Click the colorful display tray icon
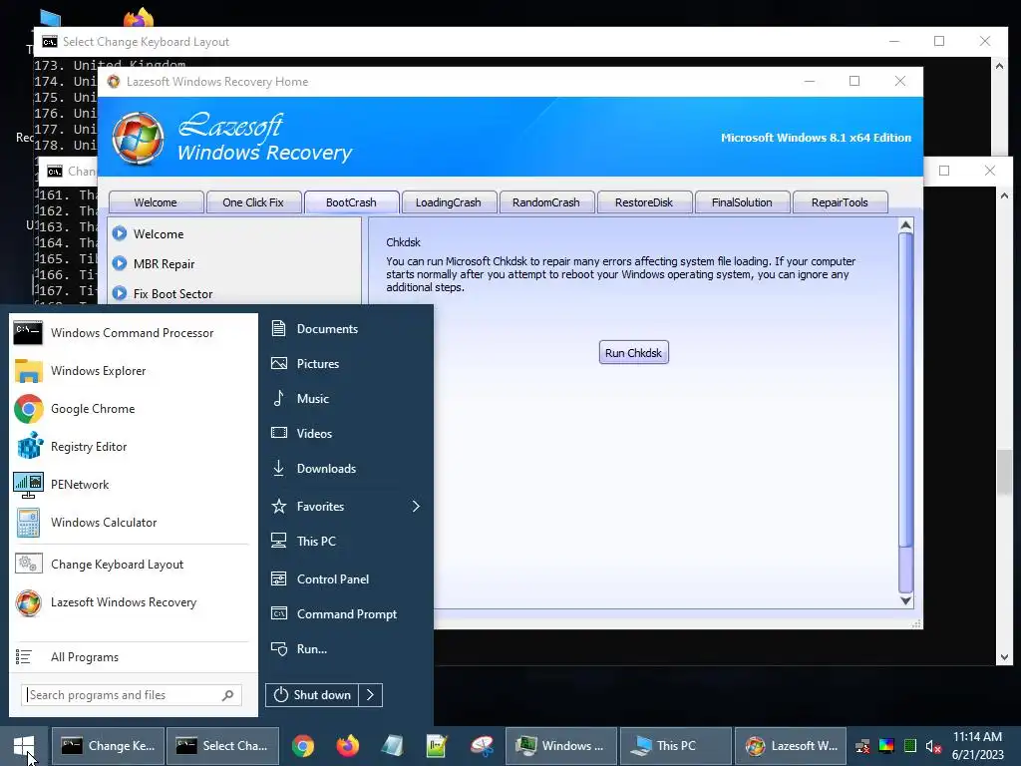This screenshot has height=766, width=1021. pyautogui.click(x=886, y=746)
